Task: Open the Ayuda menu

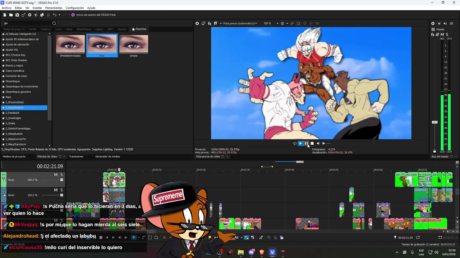Action: [91, 8]
